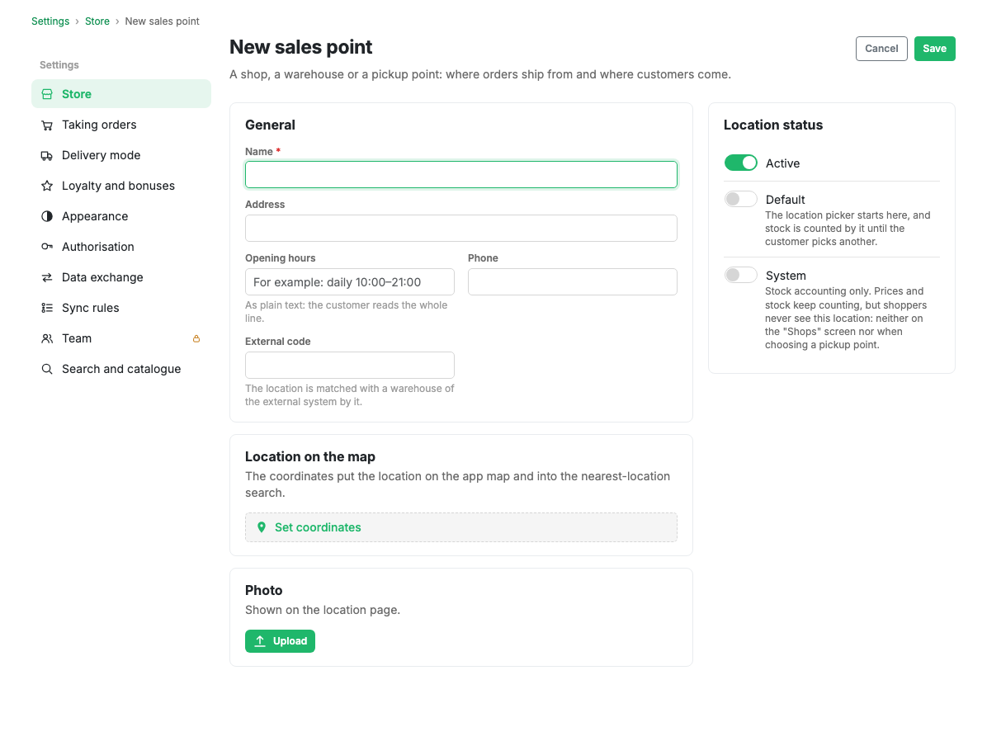Click the 'Location status' heading
The image size is (987, 746).
[x=773, y=125]
